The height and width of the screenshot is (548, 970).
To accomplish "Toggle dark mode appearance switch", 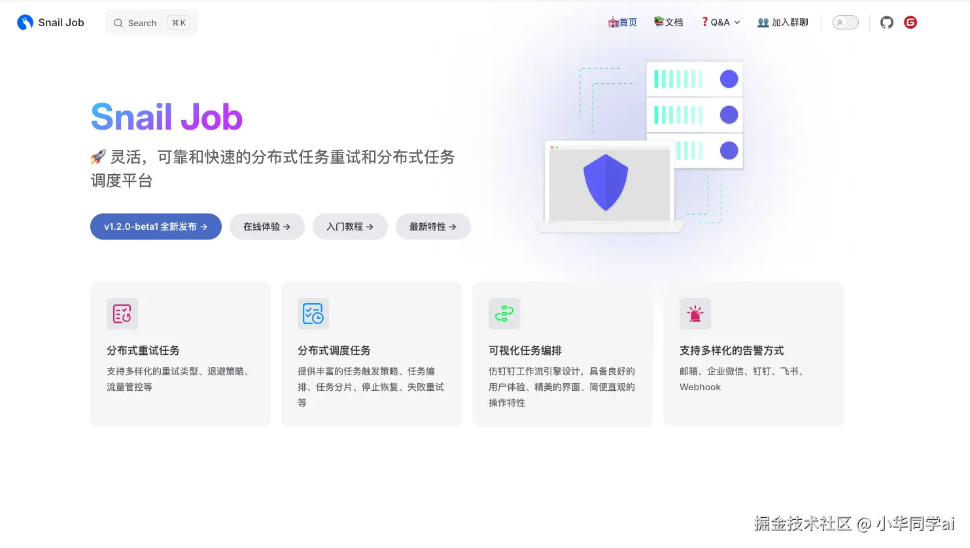I will [845, 22].
